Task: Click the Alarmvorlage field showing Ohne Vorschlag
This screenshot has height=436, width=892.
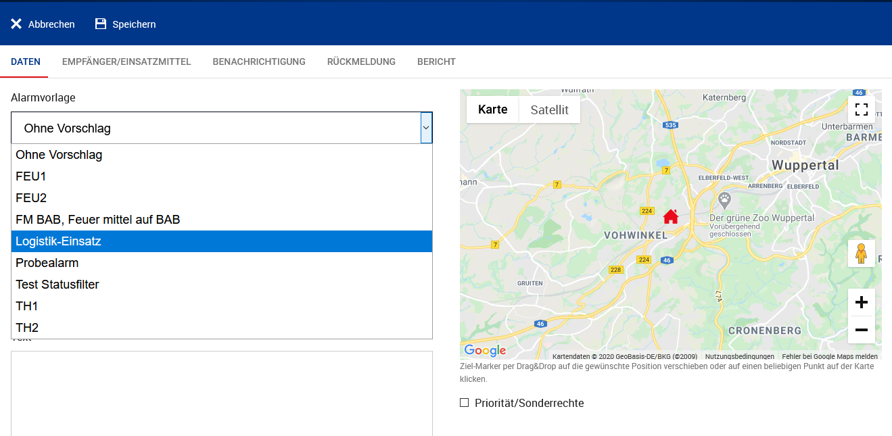Action: (x=222, y=128)
